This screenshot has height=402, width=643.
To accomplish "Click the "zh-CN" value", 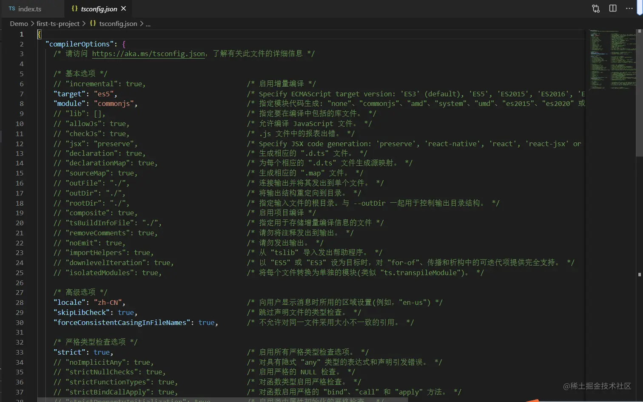I will tap(108, 303).
